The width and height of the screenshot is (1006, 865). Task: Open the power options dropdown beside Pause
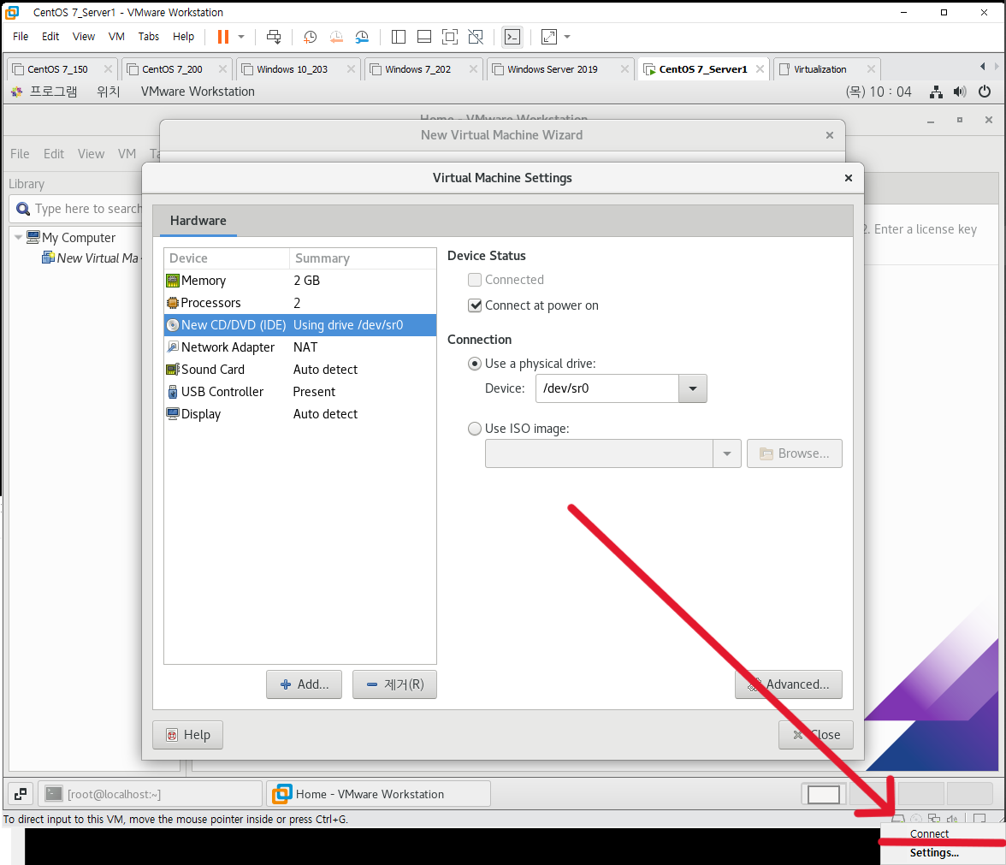click(x=241, y=37)
